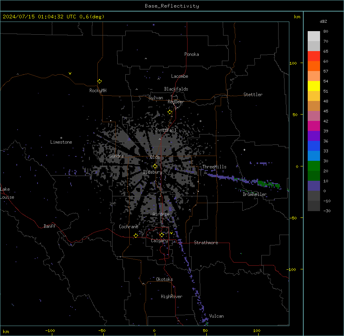The image size is (344, 336).
Task: Click the RockyMH label
Action: coord(98,91)
